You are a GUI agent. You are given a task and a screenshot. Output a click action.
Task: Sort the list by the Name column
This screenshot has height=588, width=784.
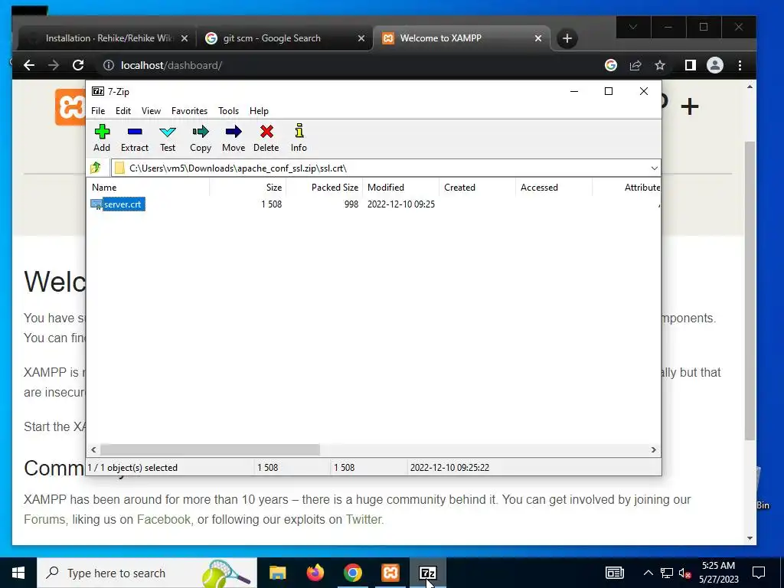click(x=149, y=188)
